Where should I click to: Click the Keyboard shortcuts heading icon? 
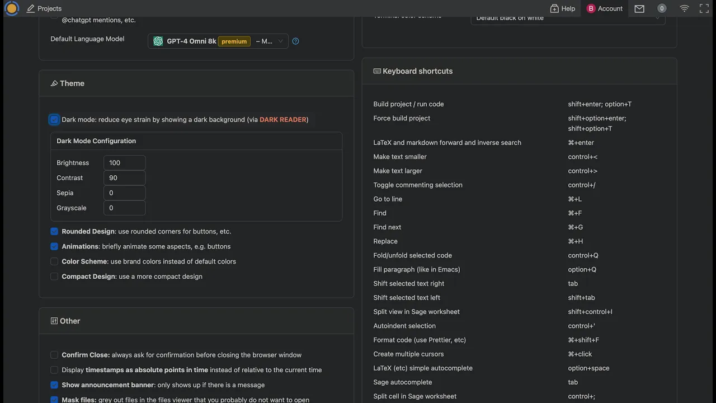tap(377, 71)
